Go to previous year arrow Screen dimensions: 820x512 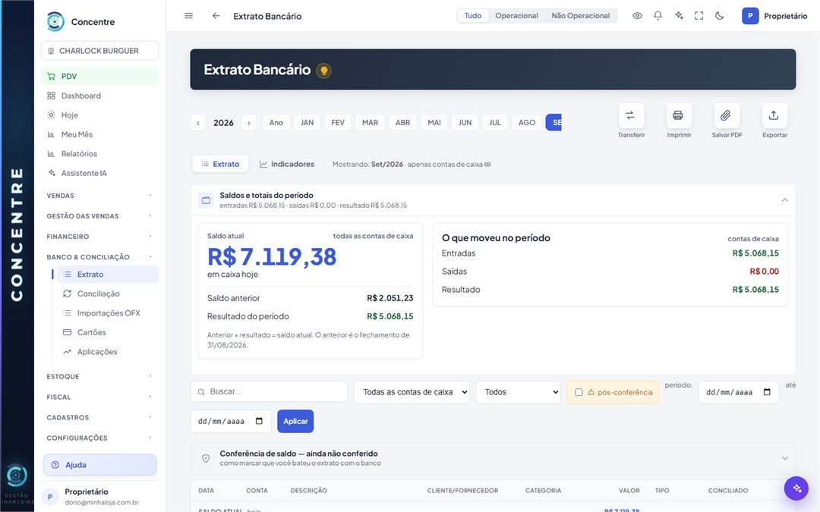click(x=198, y=123)
